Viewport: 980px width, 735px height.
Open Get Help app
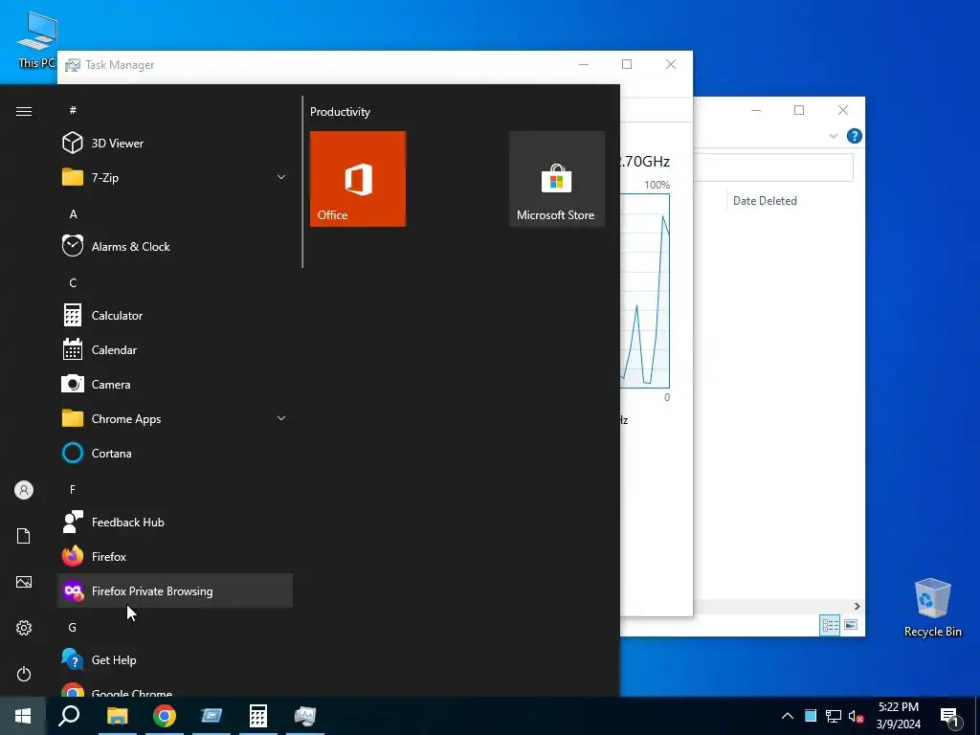pyautogui.click(x=175, y=660)
